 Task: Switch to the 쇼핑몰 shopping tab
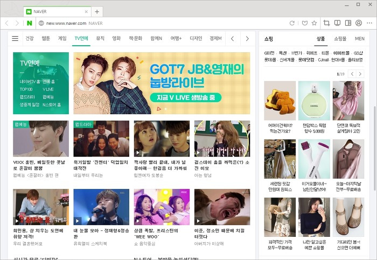pos(340,39)
